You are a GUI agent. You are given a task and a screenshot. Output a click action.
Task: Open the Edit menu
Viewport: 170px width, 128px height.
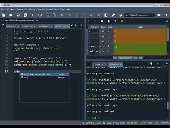(7, 9)
